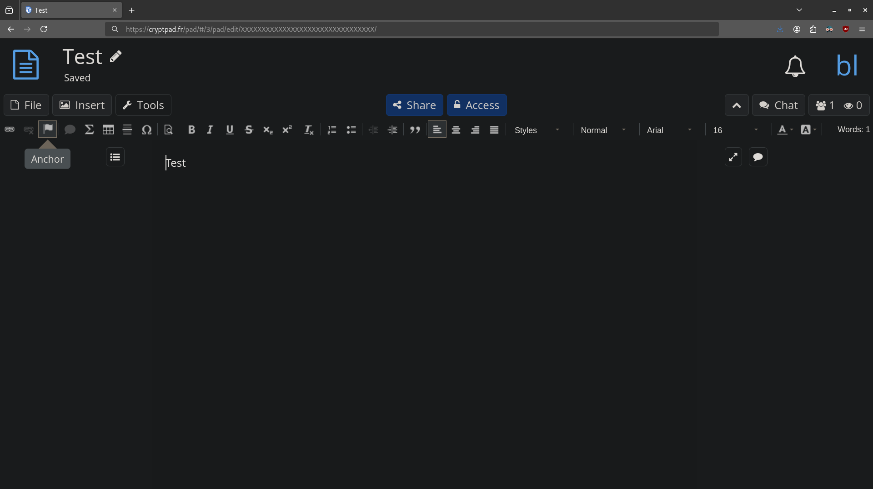Insert a table using the table icon
The height and width of the screenshot is (489, 873).
(108, 130)
